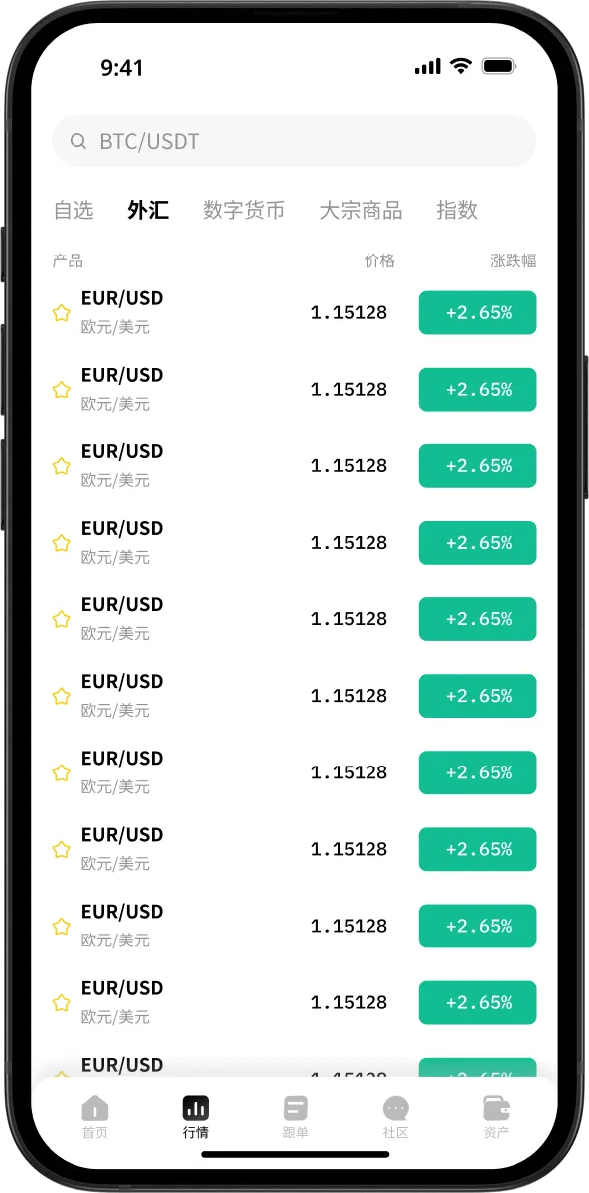Open the 首页 home icon
Screen dimensions: 589x1193
[x=95, y=1108]
